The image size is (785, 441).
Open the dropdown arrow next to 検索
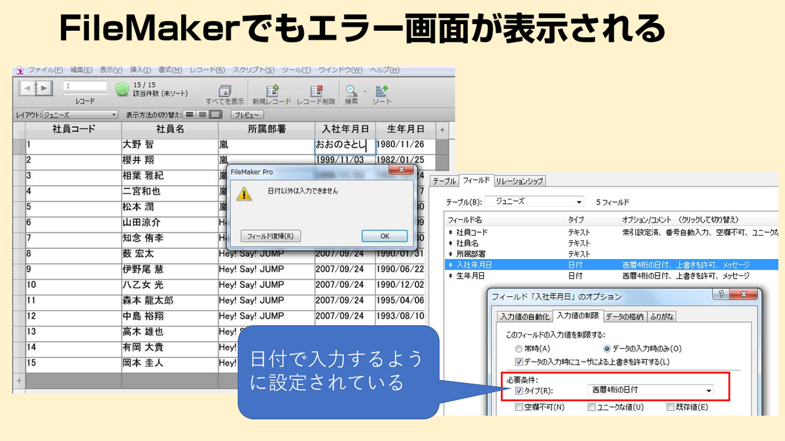[x=365, y=92]
